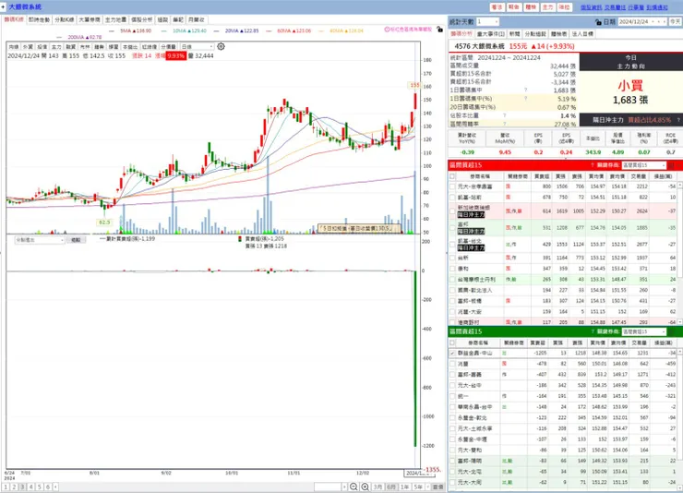Open help icon on 區間周轉率 row
This screenshot has height=493, width=683.
click(x=505, y=124)
